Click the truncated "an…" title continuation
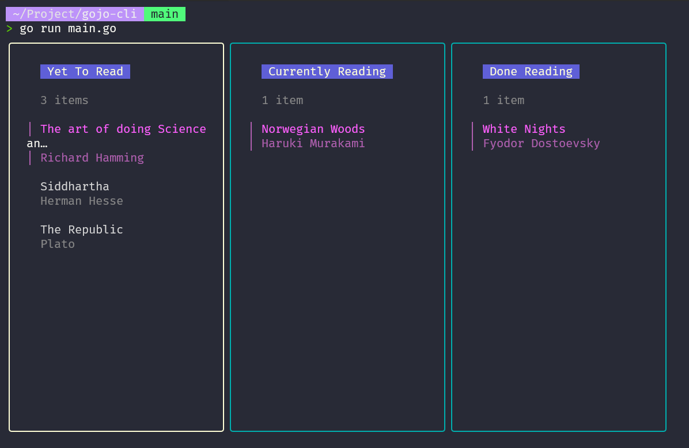This screenshot has width=689, height=448. (x=37, y=143)
